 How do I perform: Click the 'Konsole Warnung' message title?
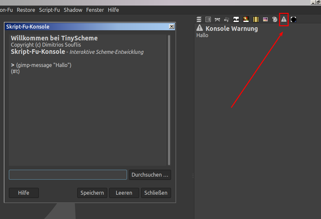click(x=232, y=29)
